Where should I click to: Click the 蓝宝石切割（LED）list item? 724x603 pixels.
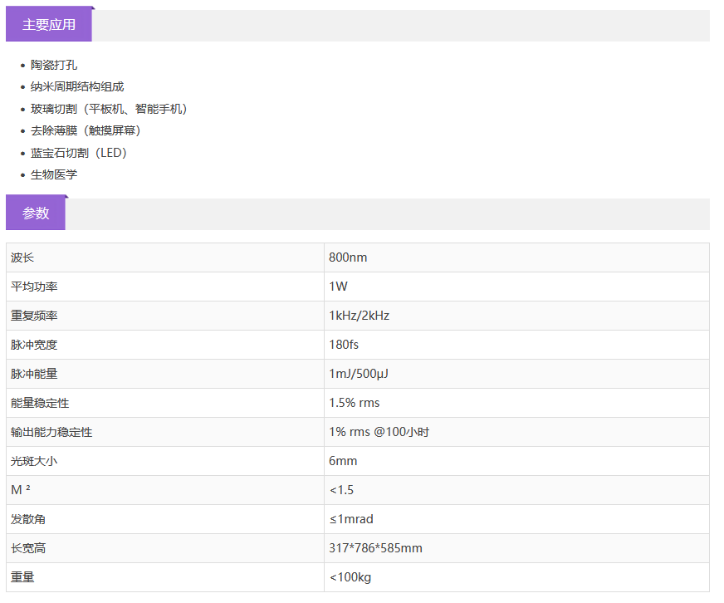coord(79,153)
